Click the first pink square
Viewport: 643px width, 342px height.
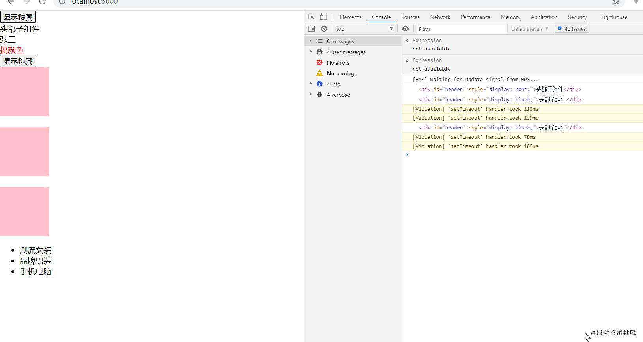click(24, 92)
